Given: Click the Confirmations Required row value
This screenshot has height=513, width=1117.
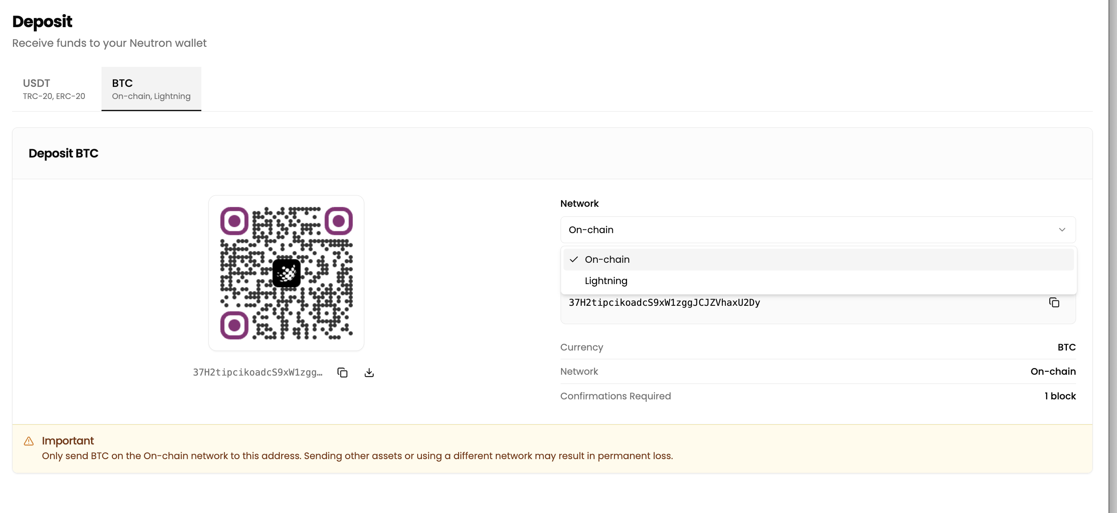Looking at the screenshot, I should 1060,396.
